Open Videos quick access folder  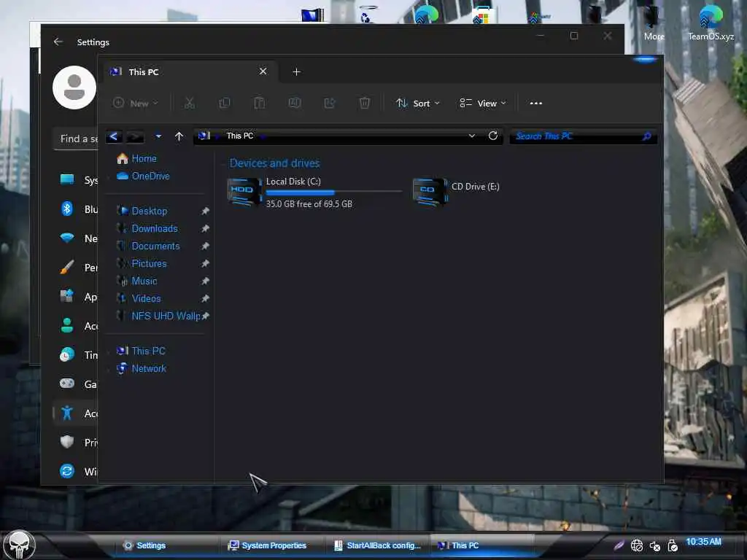click(146, 298)
